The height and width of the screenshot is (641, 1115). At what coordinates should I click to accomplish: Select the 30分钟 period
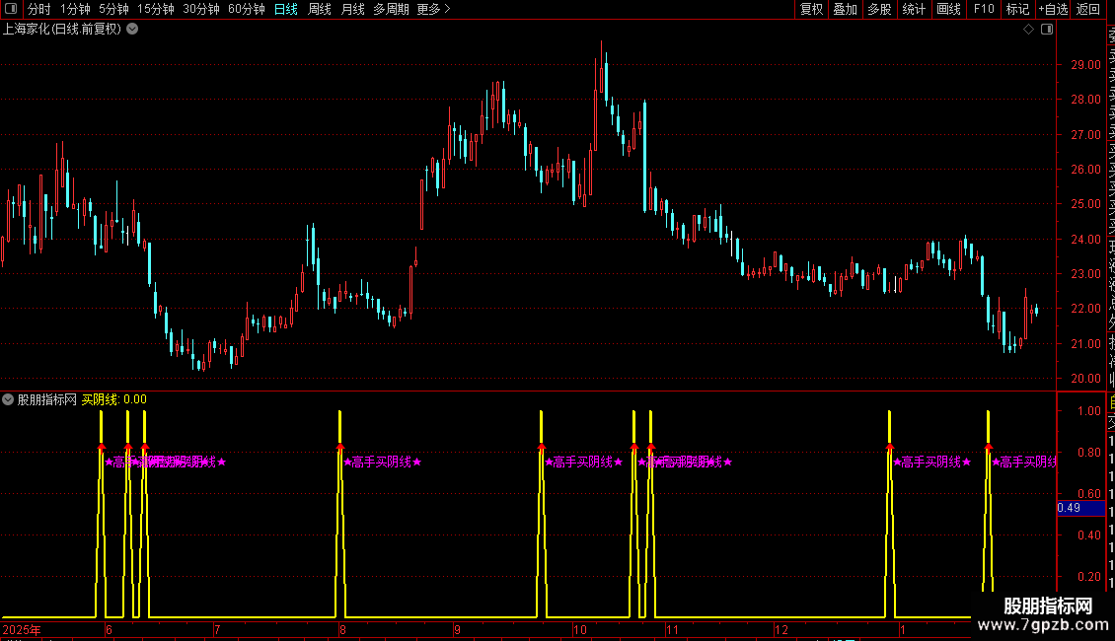[201, 9]
